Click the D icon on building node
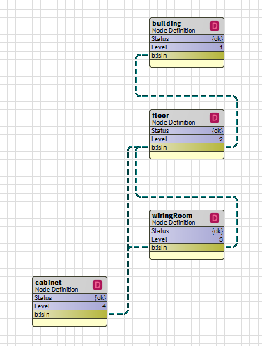 coord(215,26)
